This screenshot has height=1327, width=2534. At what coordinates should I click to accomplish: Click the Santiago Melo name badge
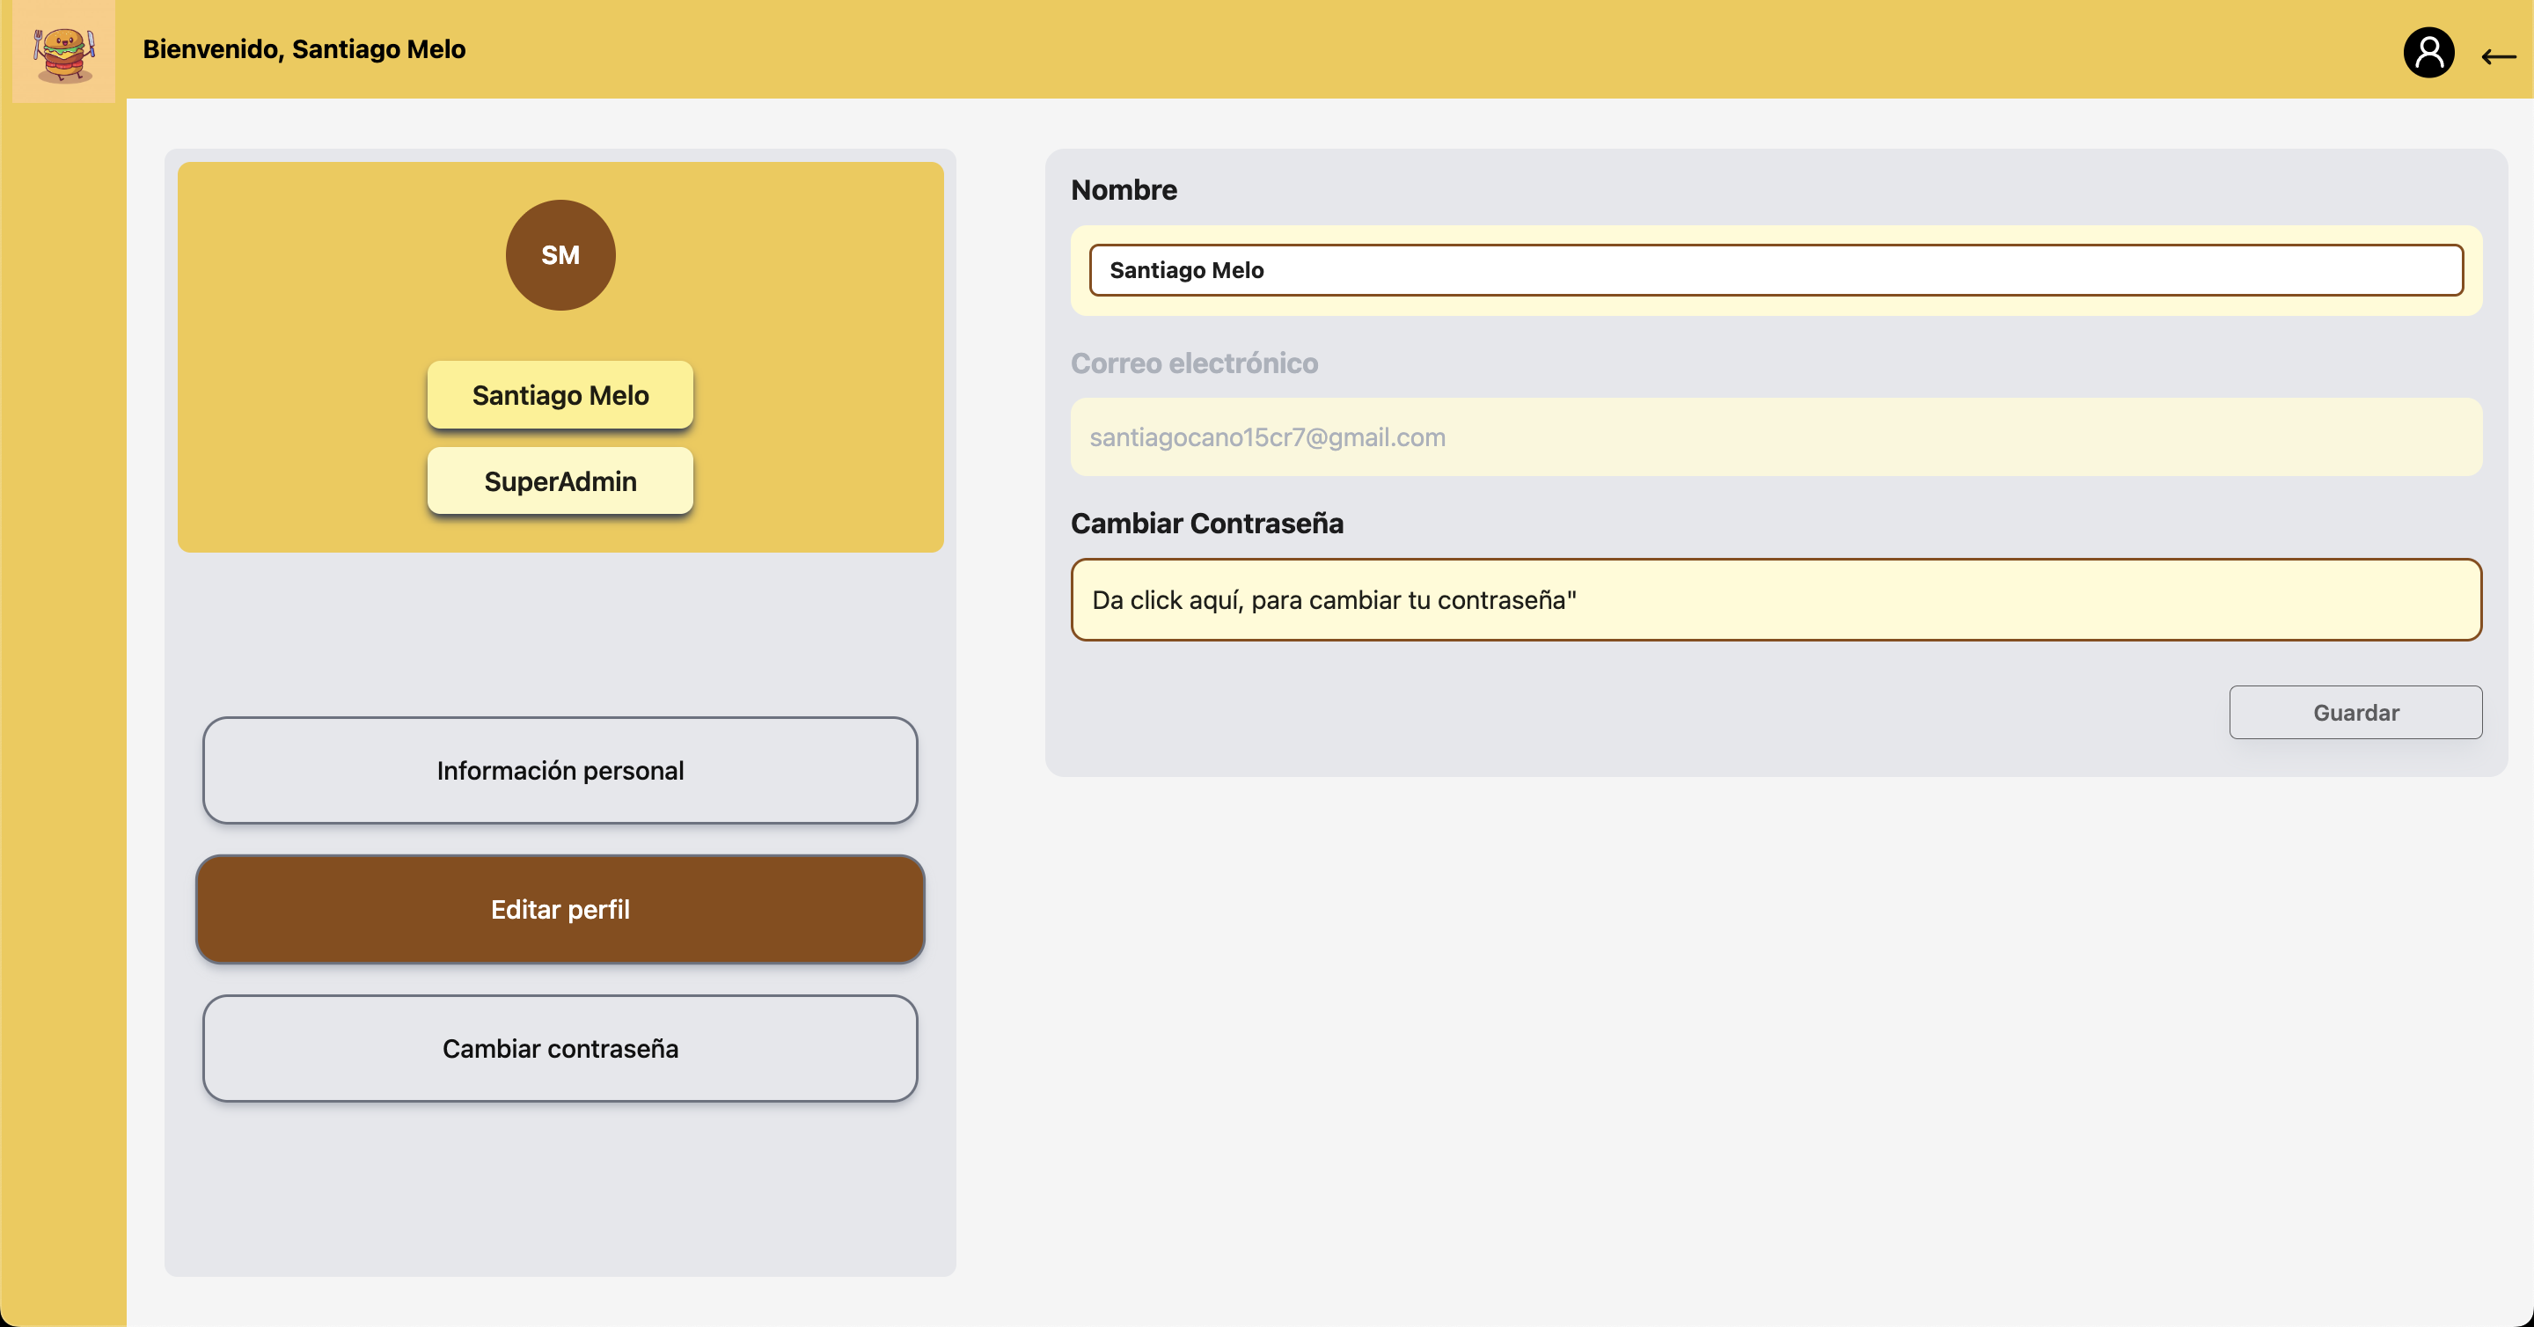point(560,395)
